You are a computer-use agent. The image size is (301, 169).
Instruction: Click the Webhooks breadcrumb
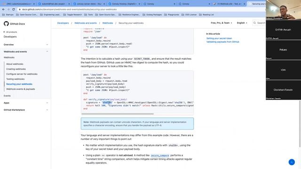coord(108,23)
